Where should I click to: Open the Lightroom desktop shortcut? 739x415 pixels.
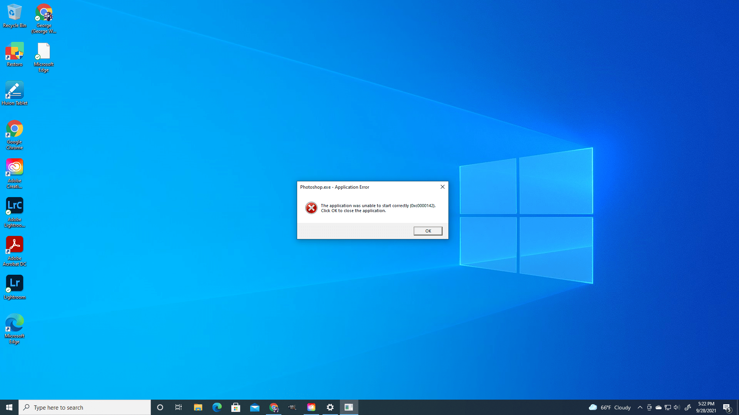pyautogui.click(x=14, y=283)
